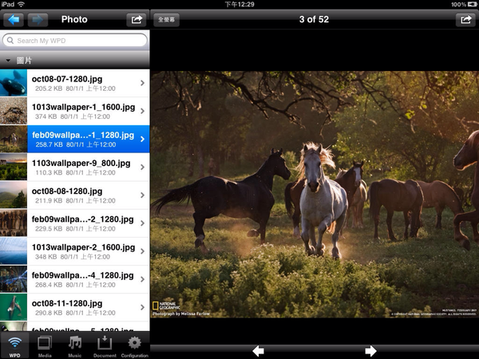479x359 pixels.
Task: Collapse the 圖片 folder section
Action: [x=8, y=60]
